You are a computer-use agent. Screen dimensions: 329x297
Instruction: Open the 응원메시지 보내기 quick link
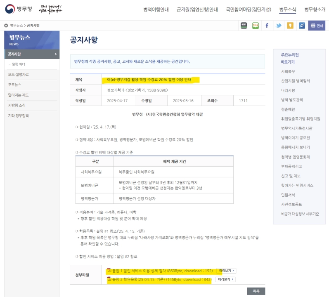pyautogui.click(x=296, y=147)
